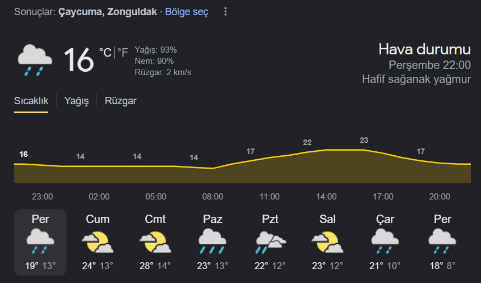481x283 pixels.
Task: Click the Monday (Pzt) scattered showers icon
Action: tap(270, 242)
